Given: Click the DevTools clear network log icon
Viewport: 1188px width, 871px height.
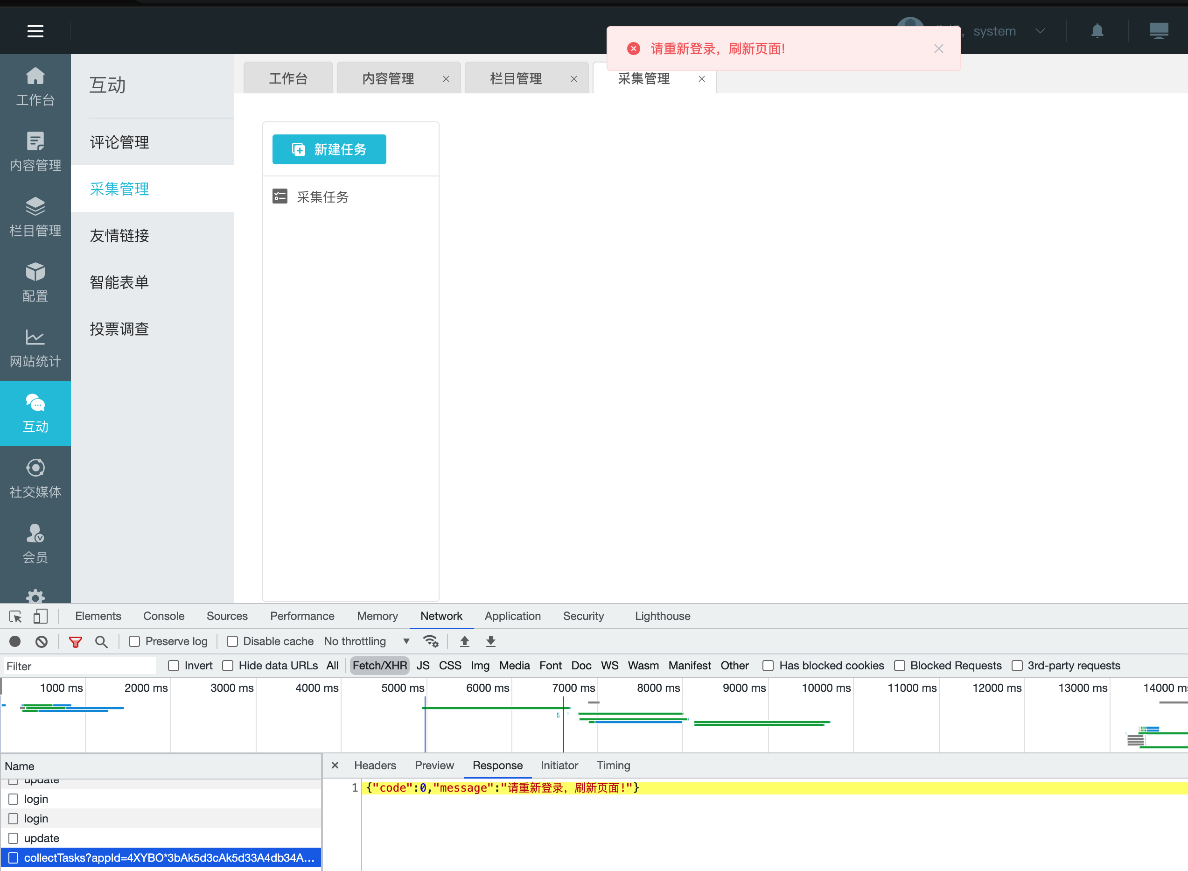Looking at the screenshot, I should (x=42, y=642).
